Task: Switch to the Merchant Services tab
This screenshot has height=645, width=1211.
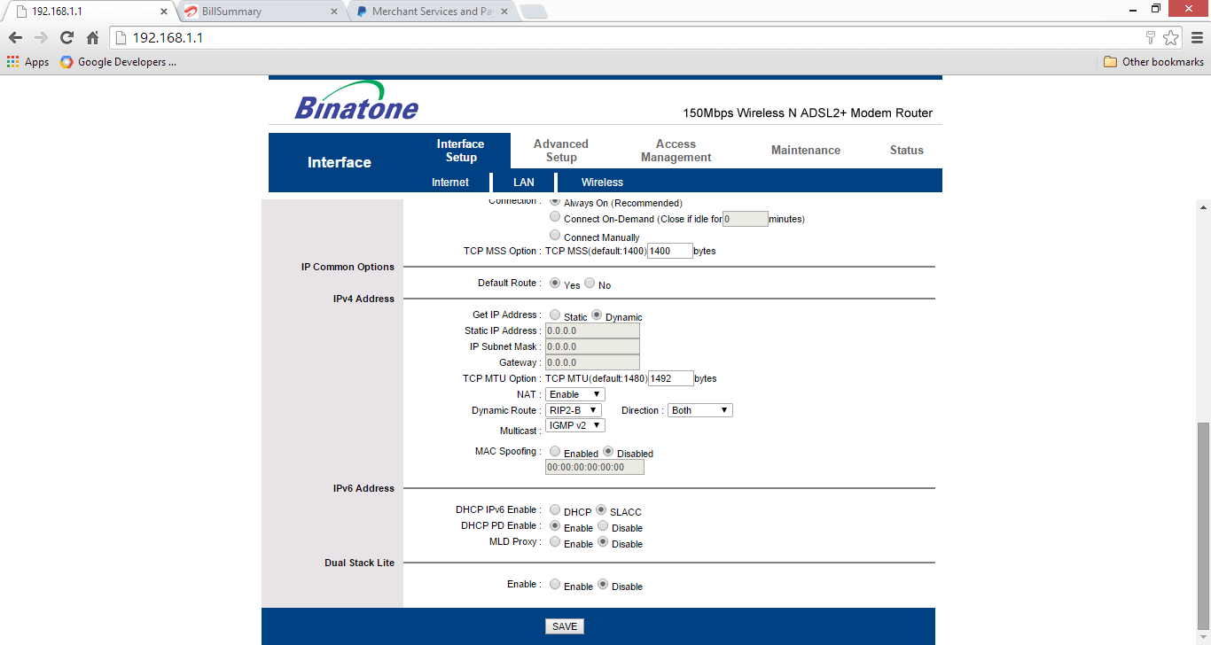Action: click(x=430, y=12)
